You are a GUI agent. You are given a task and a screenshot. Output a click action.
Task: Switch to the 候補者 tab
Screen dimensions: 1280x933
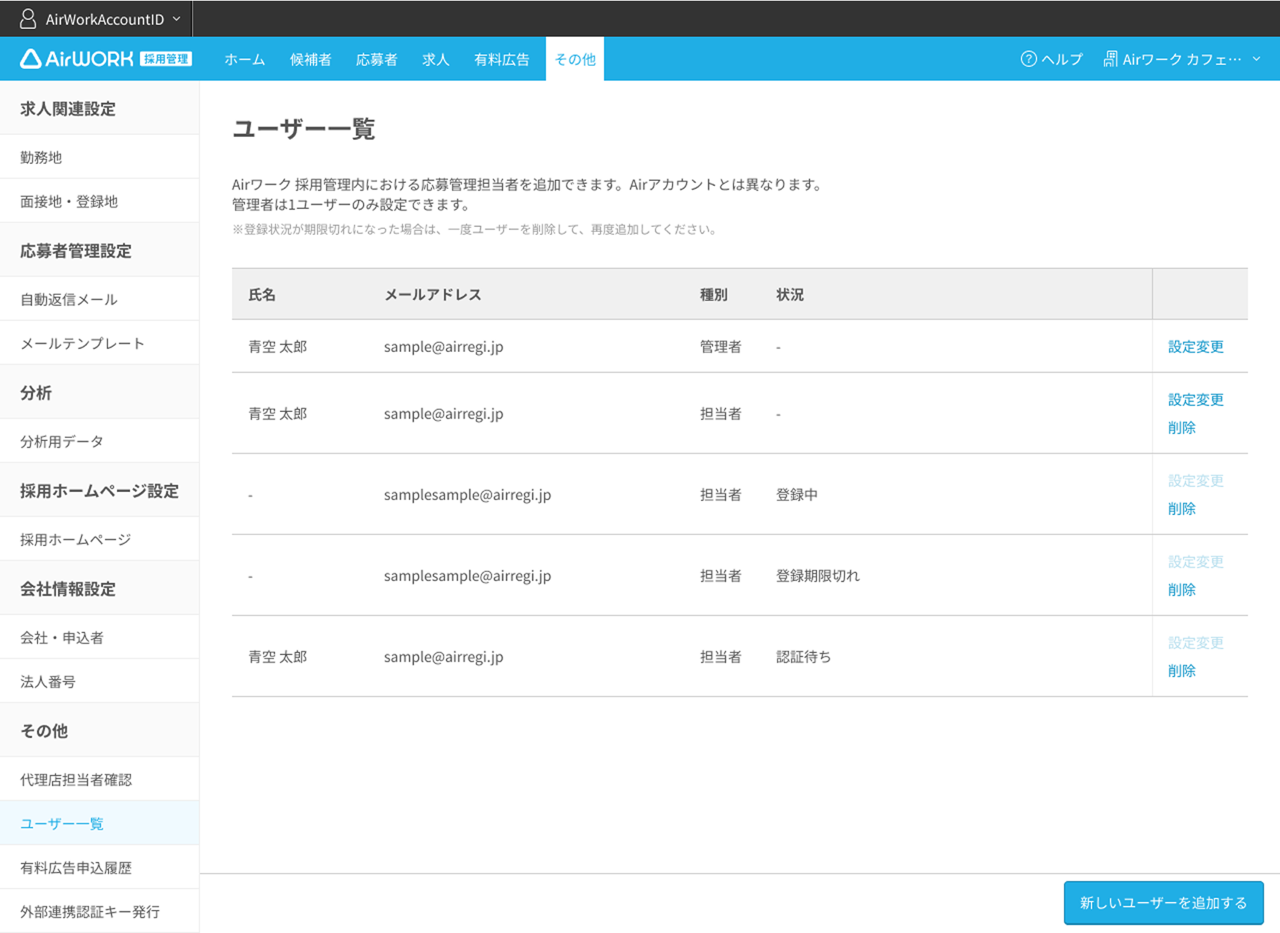310,59
